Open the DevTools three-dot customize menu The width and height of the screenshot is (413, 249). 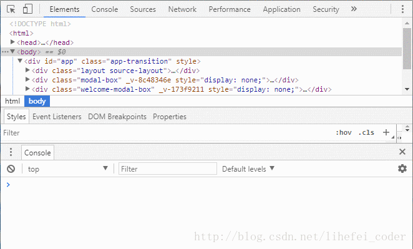402,9
